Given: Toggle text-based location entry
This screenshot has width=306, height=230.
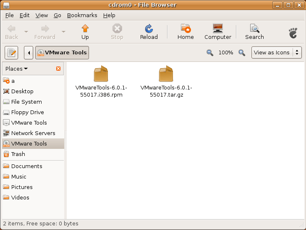Looking at the screenshot, I should point(11,53).
